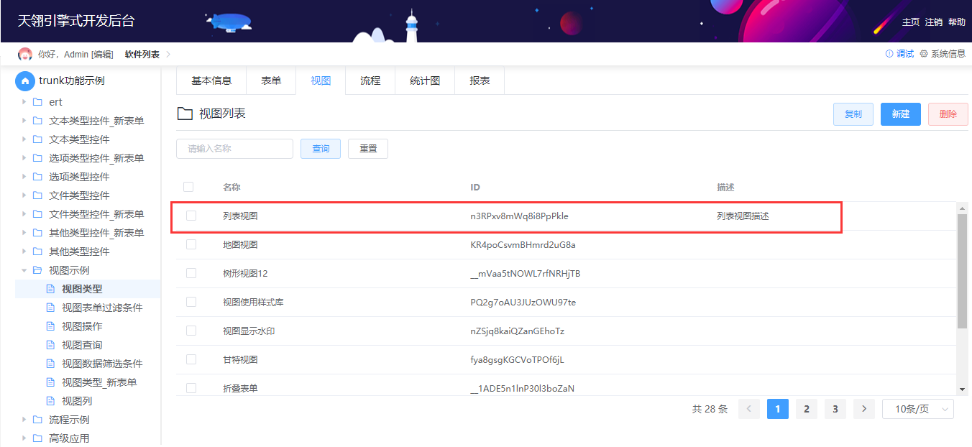972x447 pixels.
Task: Click the 系统信息 gear icon
Action: [x=924, y=54]
